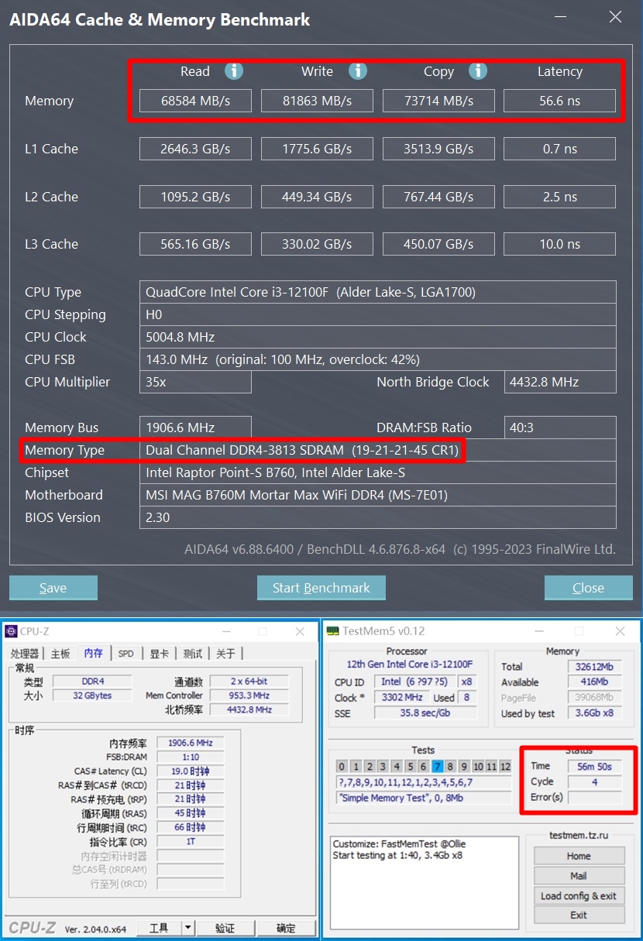643x941 pixels.
Task: Click the CPU Clock value 5004.8 MHz
Action: click(x=378, y=337)
